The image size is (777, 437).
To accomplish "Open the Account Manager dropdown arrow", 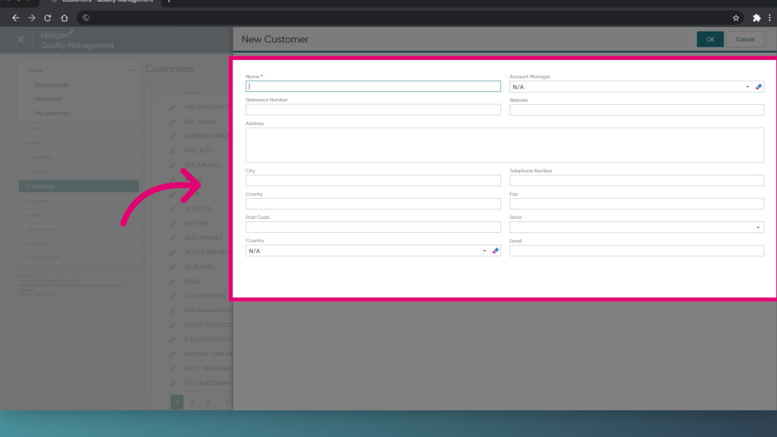I will pyautogui.click(x=747, y=87).
